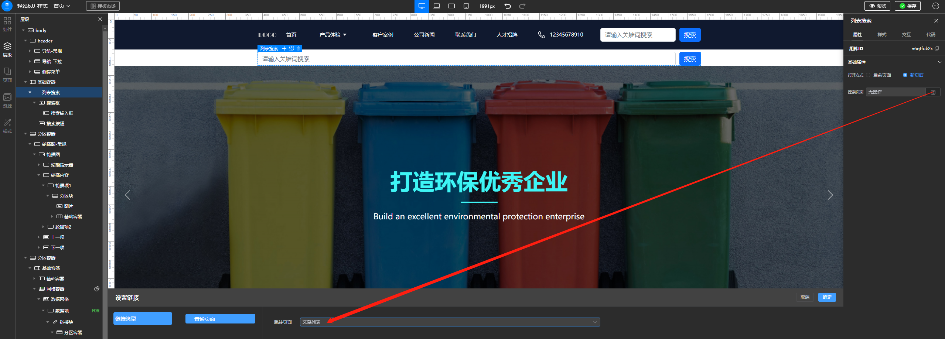Click the 保存 save button
The height and width of the screenshot is (339, 945).
click(x=908, y=6)
